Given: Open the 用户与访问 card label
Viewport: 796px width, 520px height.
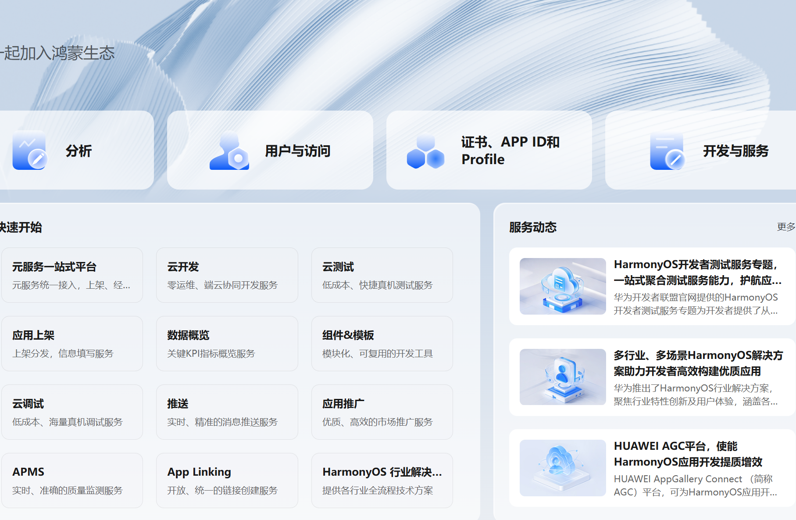Looking at the screenshot, I should [297, 151].
